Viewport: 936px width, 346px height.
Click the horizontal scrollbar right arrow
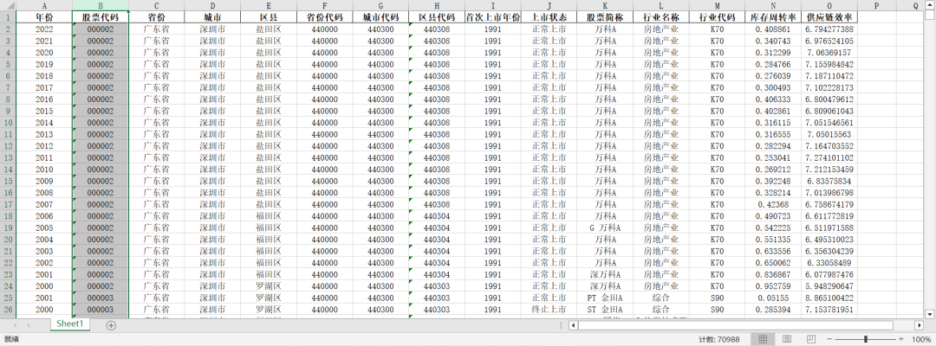919,325
